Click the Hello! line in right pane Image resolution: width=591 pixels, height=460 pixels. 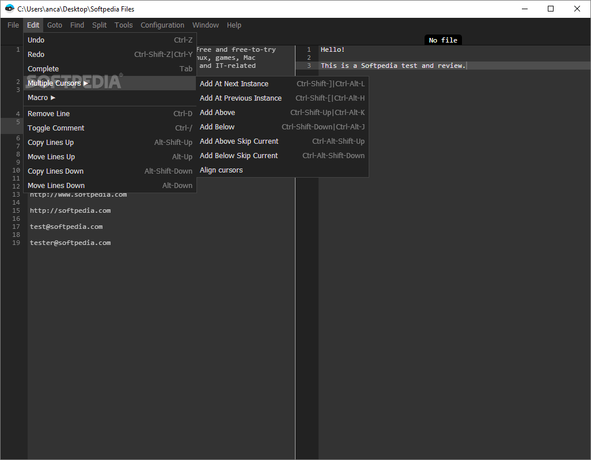[332, 49]
